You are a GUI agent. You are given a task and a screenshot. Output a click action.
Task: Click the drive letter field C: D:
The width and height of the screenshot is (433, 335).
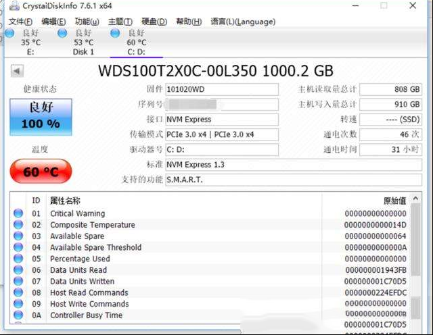point(222,150)
